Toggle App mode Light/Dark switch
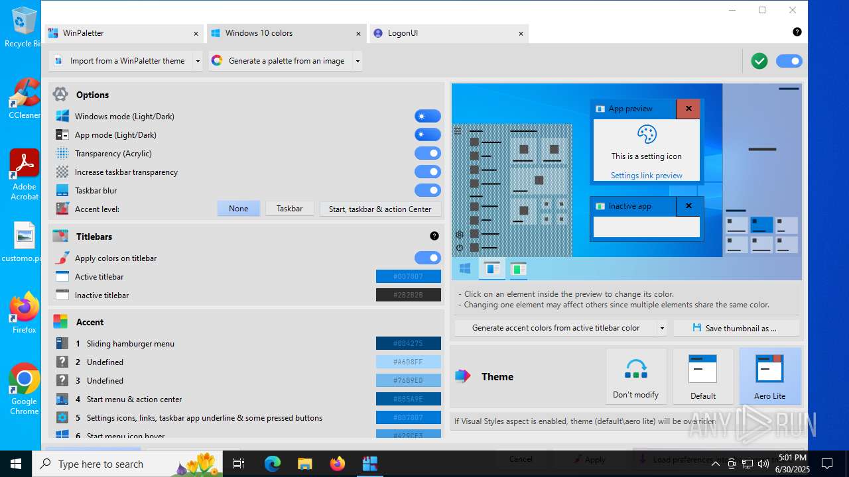This screenshot has height=477, width=849. (428, 134)
